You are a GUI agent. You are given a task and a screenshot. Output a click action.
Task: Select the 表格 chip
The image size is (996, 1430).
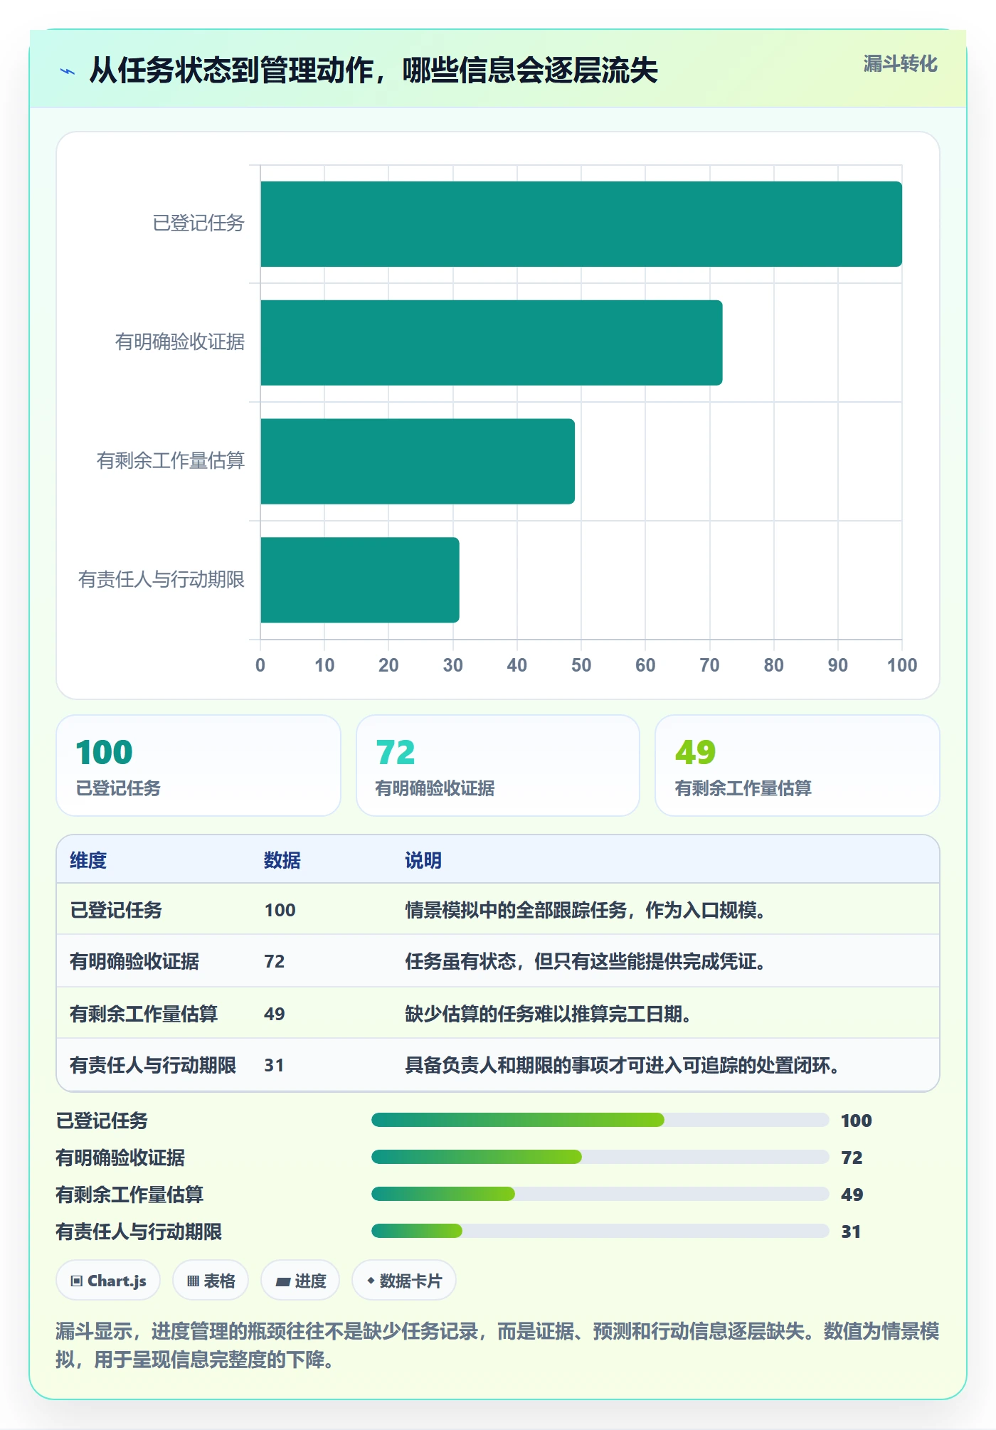click(211, 1281)
